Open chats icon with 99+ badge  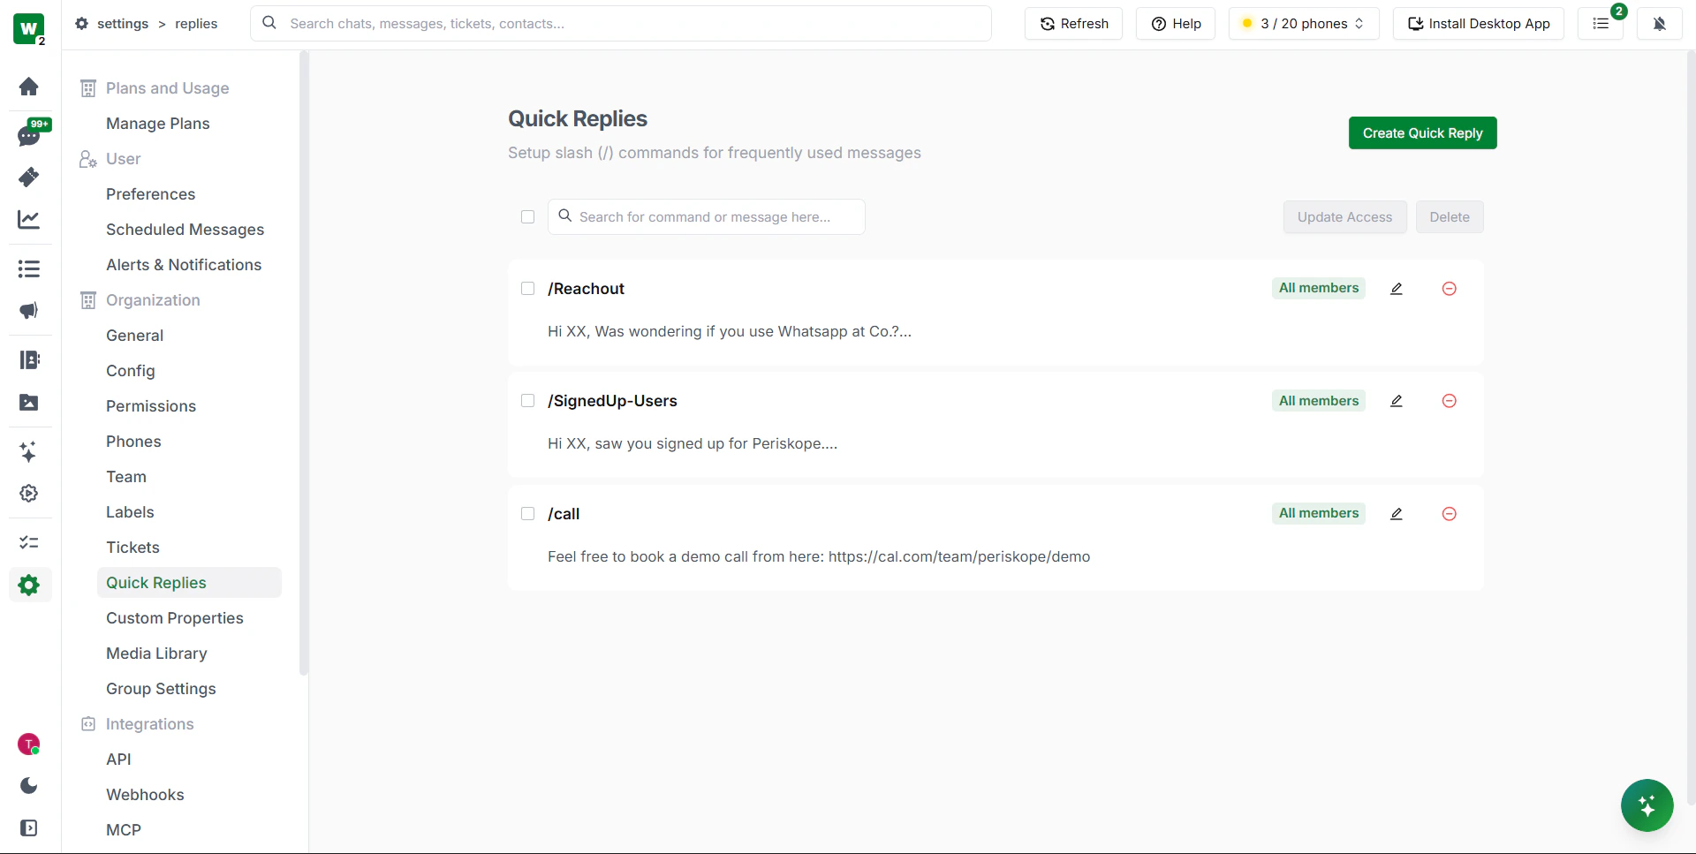pos(29,136)
